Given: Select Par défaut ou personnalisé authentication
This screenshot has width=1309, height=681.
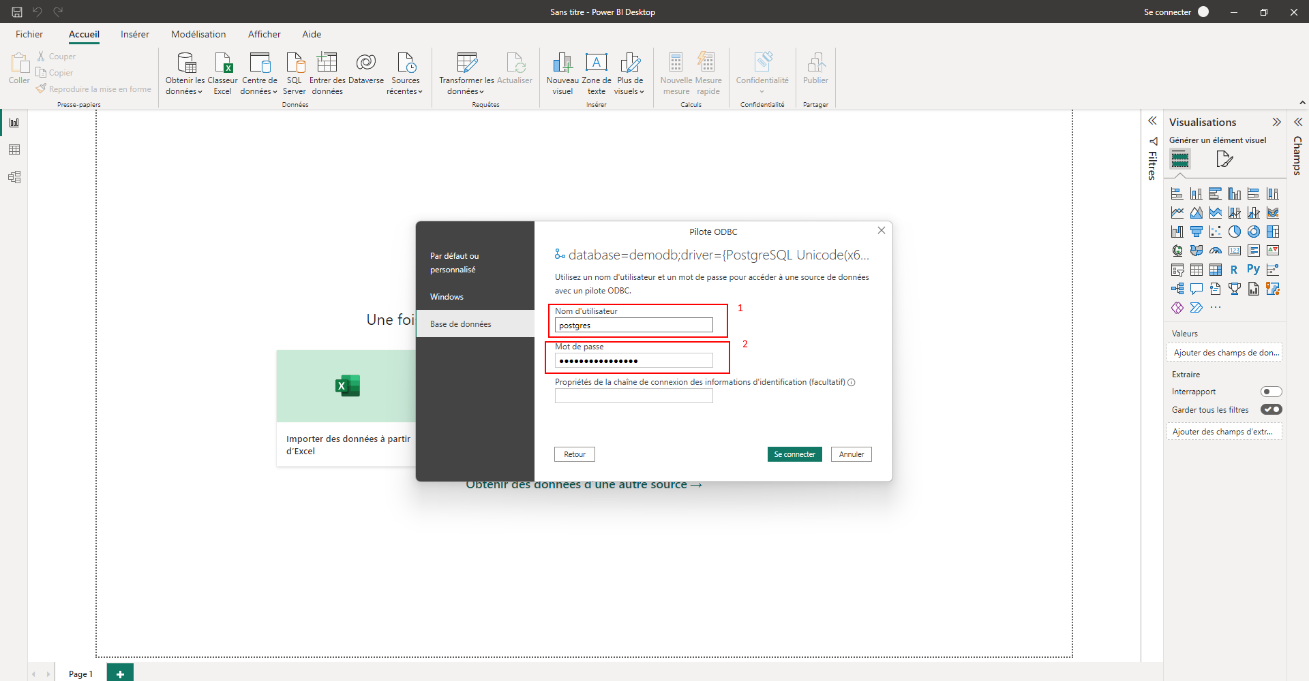Looking at the screenshot, I should (475, 263).
